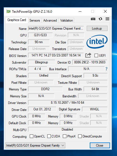Screen dimensions: 117x156
Task: Click the Driver Date field
Action: coord(42,109)
